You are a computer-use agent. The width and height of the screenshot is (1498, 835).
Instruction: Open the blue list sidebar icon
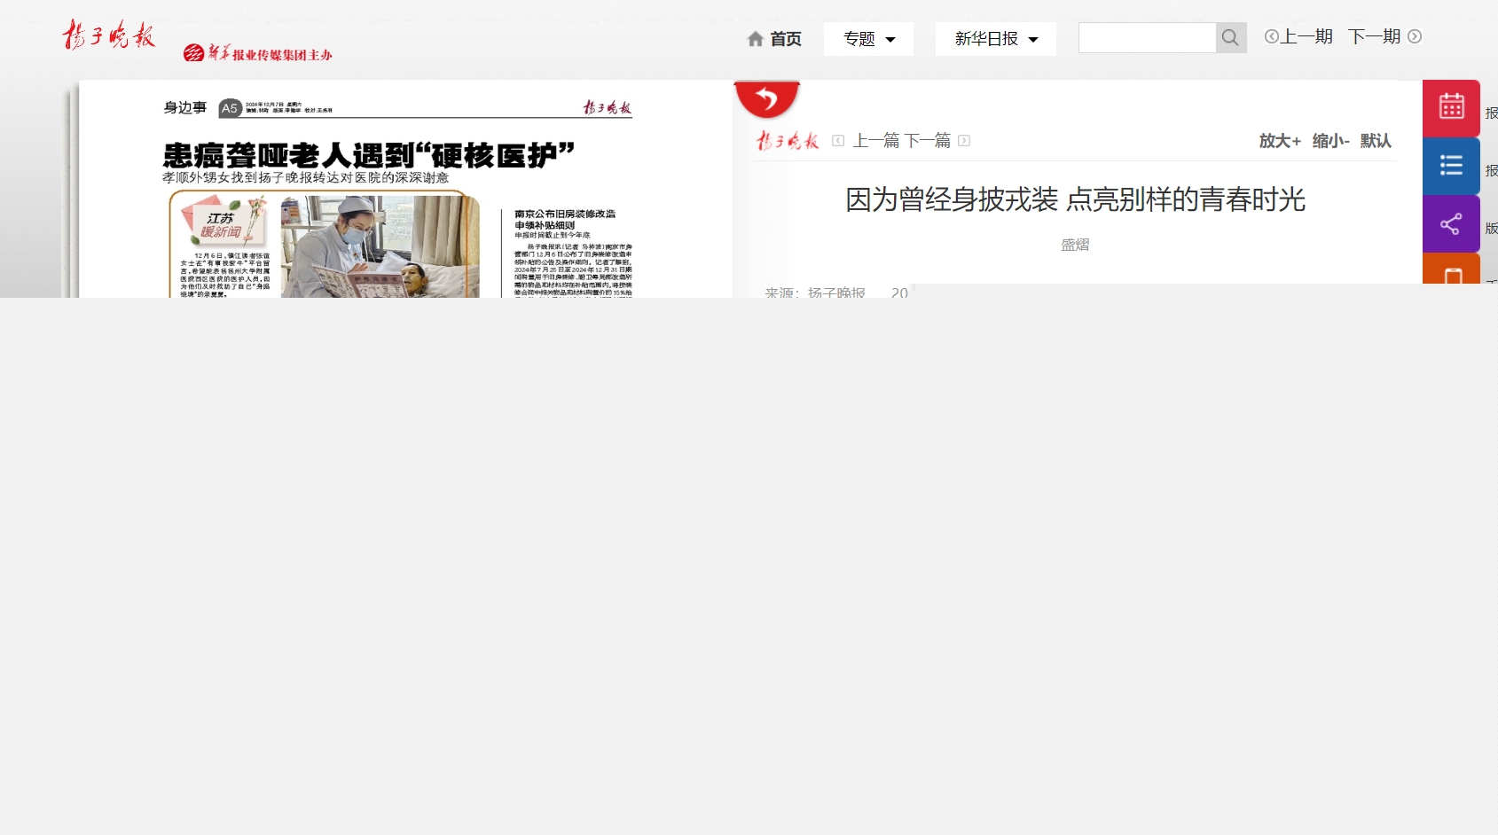click(x=1451, y=166)
